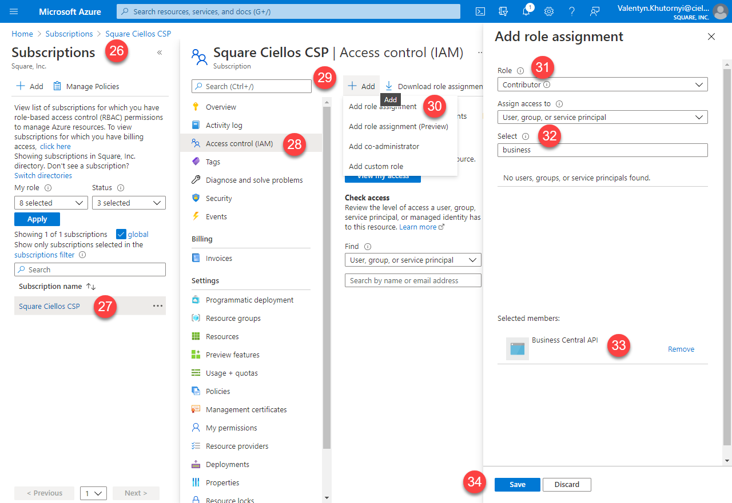Open the Role dropdown showing Contributor
This screenshot has width=732, height=503.
pyautogui.click(x=603, y=84)
